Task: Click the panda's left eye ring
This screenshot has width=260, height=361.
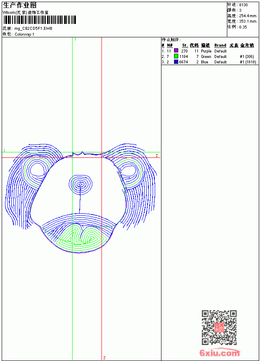Action: pos(36,170)
